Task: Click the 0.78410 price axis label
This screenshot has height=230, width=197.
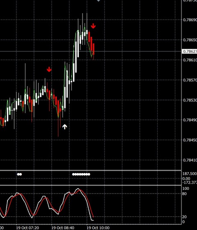Action: point(190,160)
